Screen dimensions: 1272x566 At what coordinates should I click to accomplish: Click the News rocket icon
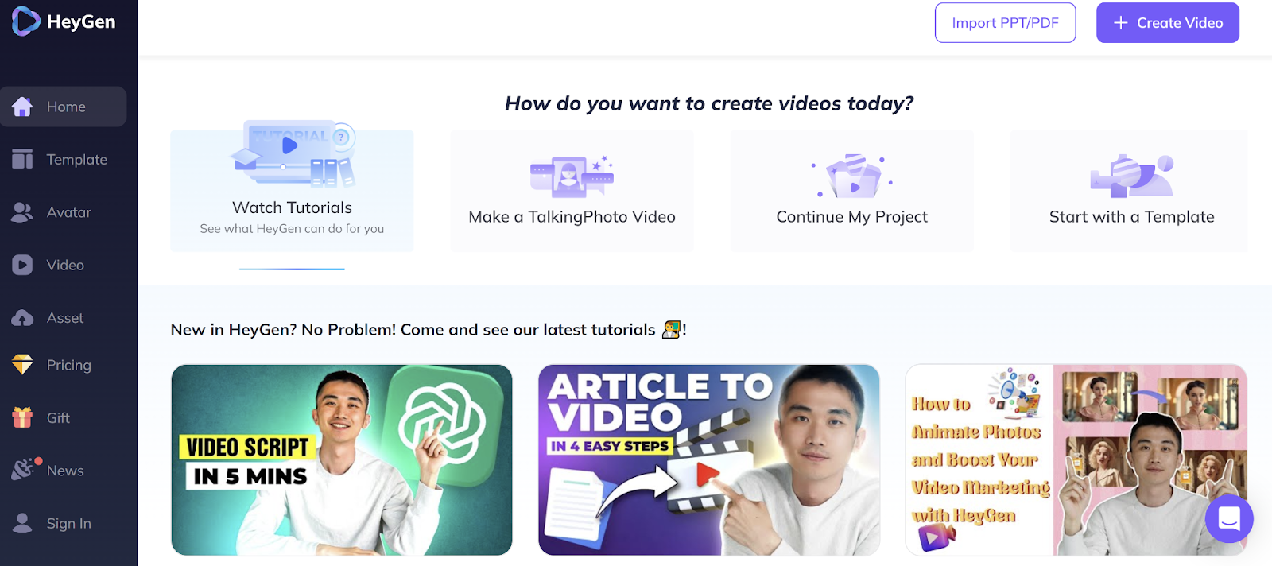coord(24,469)
